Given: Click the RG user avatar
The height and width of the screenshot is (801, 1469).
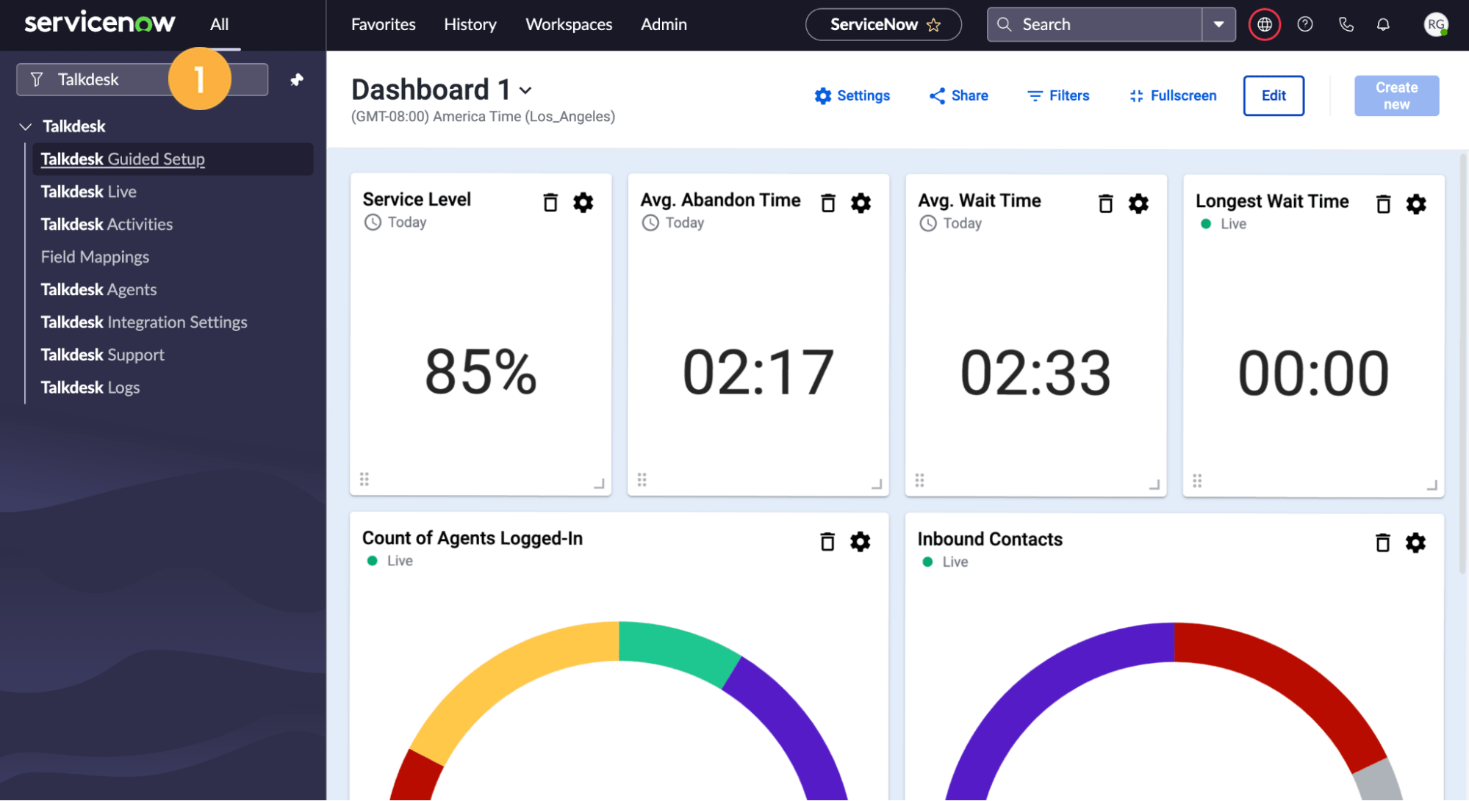Looking at the screenshot, I should tap(1437, 24).
